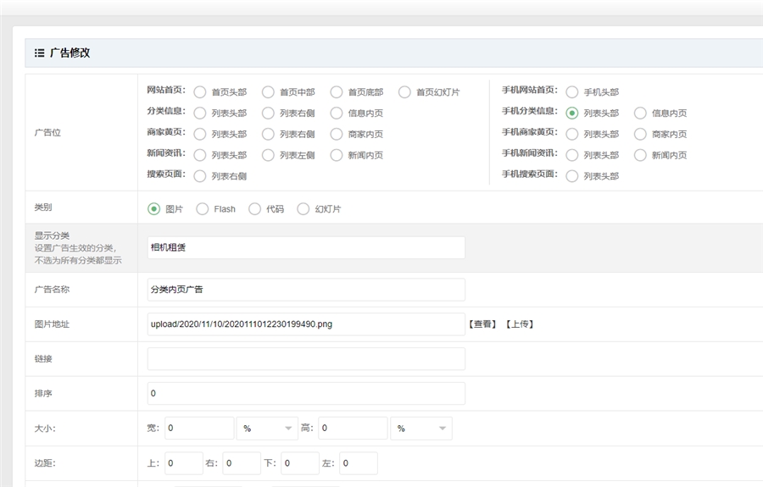The height and width of the screenshot is (487, 763).
Task: Click the 宽 width input field
Action: 198,429
